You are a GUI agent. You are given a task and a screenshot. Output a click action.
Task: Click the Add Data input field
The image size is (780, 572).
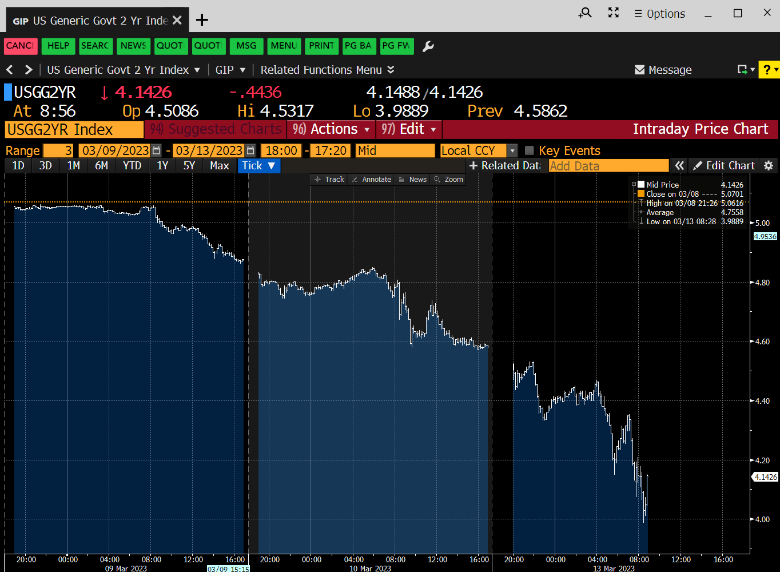608,165
